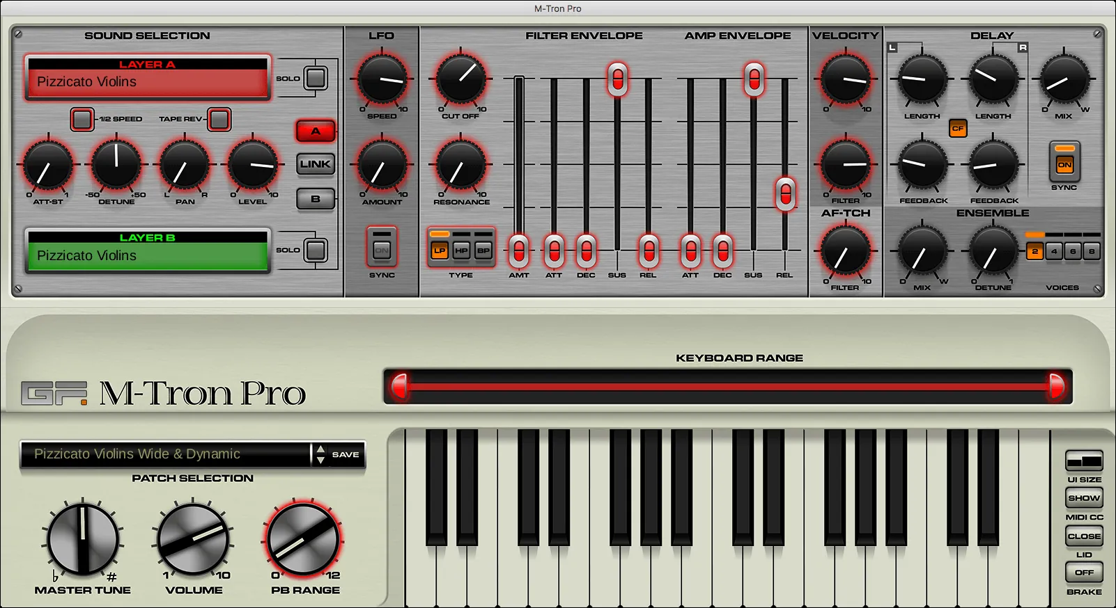The width and height of the screenshot is (1116, 608).
Task: Toggle the UI Size icon button
Action: (1084, 461)
